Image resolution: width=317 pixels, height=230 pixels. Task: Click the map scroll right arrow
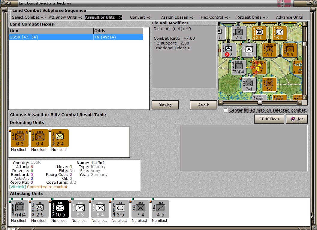coord(300,103)
